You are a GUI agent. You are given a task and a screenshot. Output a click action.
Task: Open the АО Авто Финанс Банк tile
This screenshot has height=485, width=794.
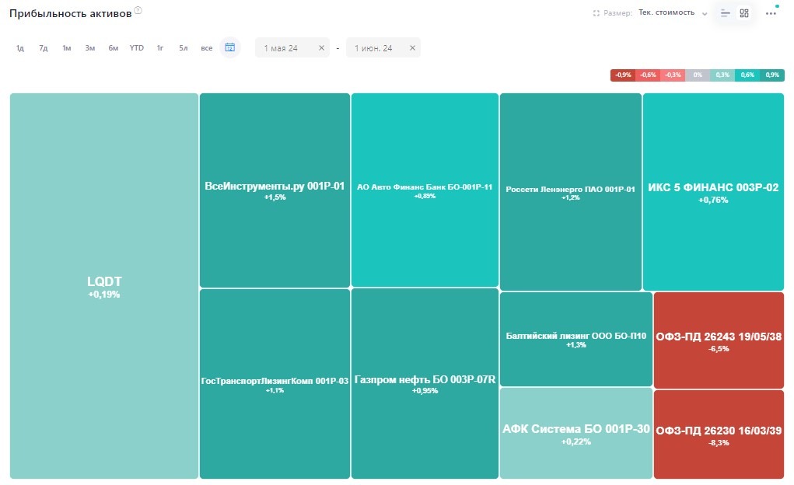(x=425, y=190)
